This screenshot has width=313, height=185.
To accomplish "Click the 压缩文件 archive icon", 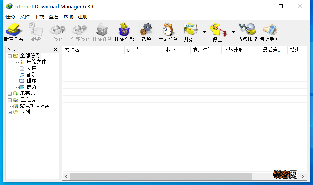I will point(22,62).
